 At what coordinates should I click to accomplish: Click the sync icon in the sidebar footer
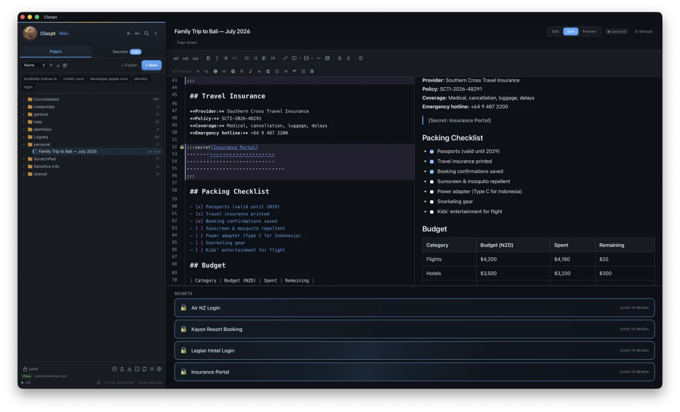click(144, 369)
